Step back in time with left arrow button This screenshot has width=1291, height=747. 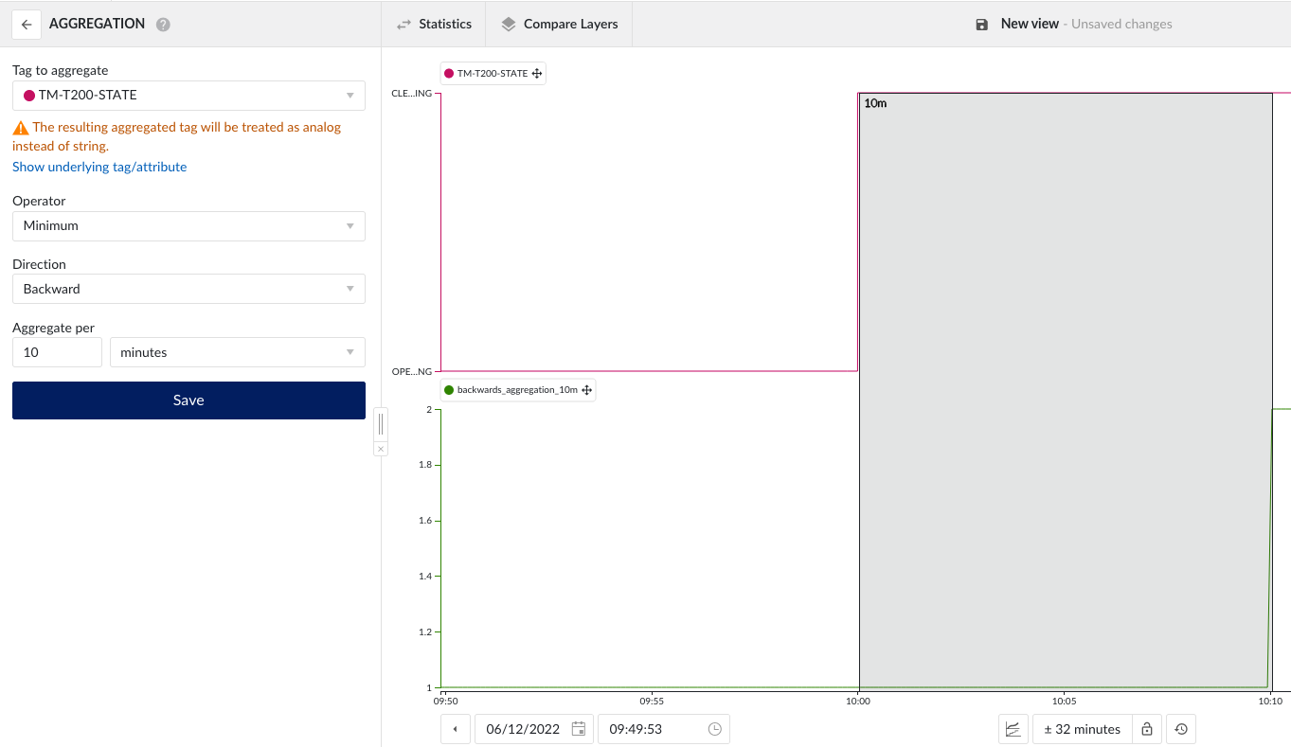tap(456, 729)
